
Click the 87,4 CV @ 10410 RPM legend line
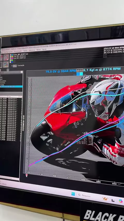click(114, 50)
